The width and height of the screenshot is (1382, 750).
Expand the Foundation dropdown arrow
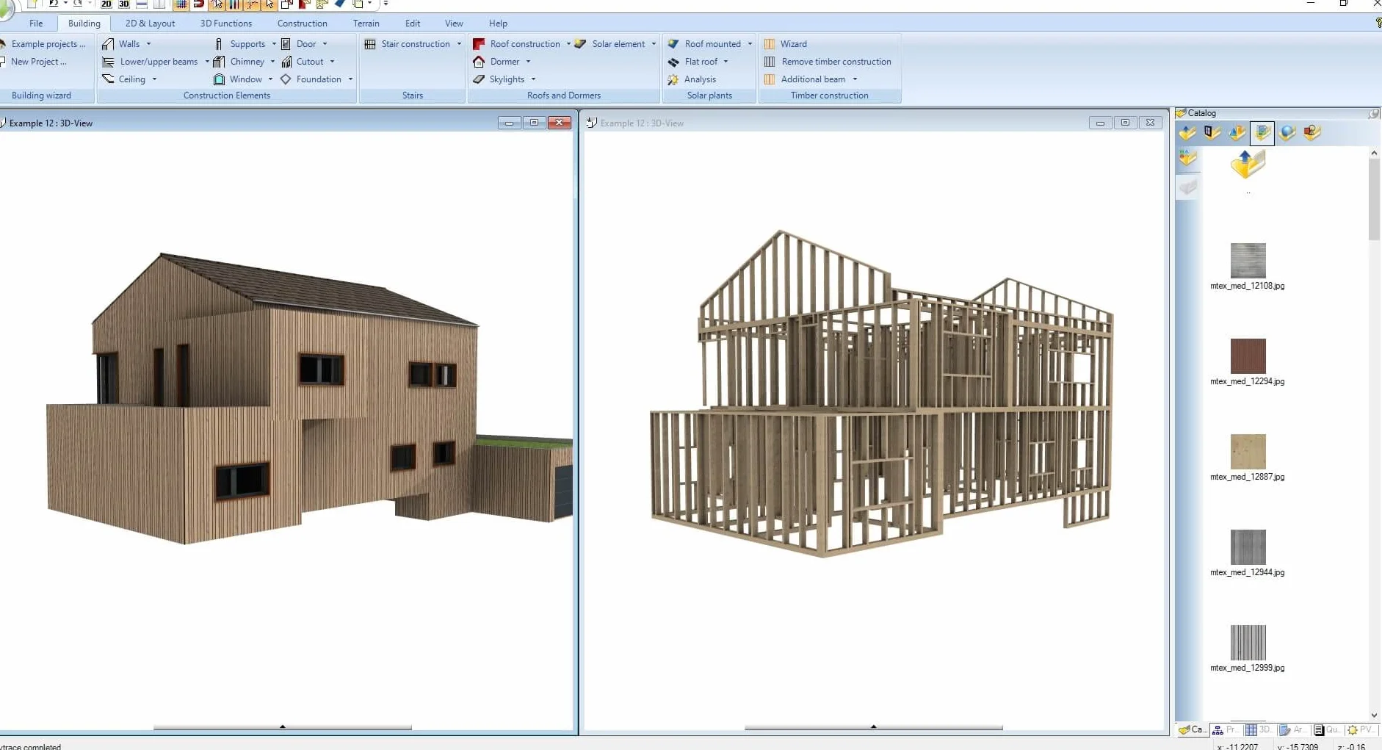[350, 79]
